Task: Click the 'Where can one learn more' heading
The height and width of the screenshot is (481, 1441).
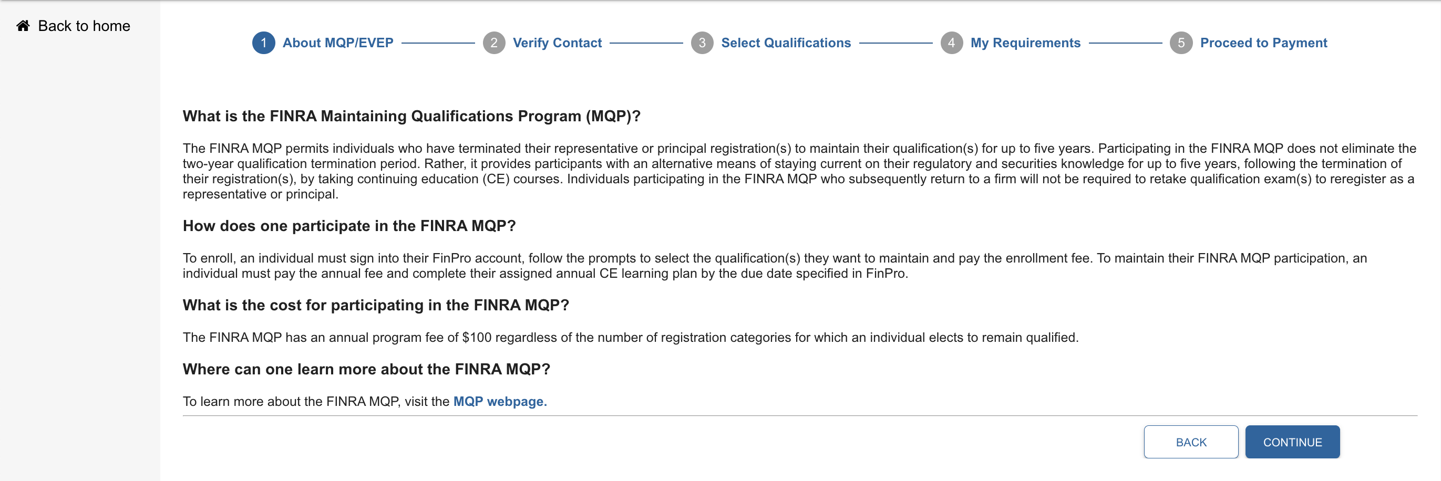Action: pyautogui.click(x=366, y=369)
